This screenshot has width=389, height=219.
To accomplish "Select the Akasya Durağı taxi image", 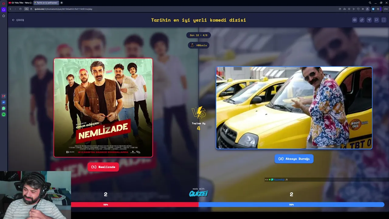I will 294,108.
